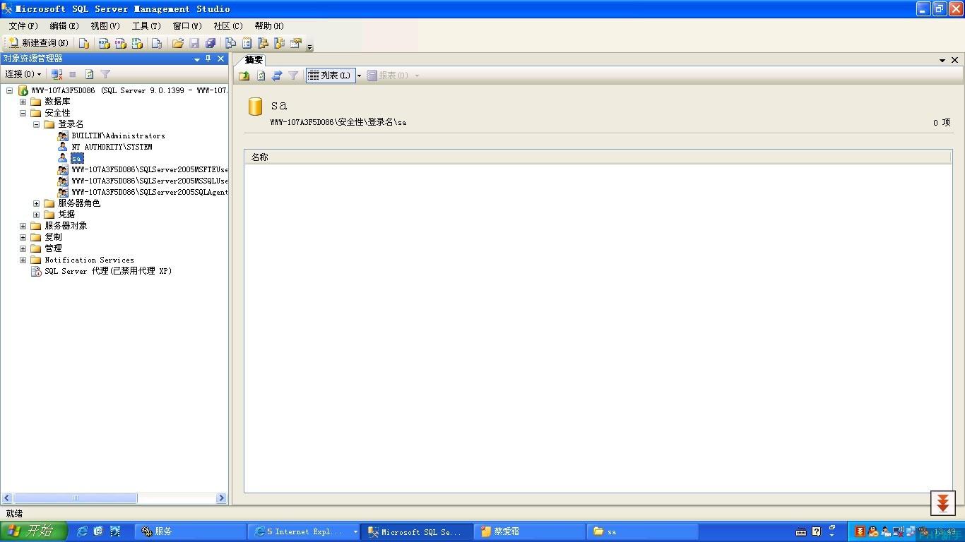This screenshot has width=965, height=542.
Task: Click the Summary page toolbar icon
Action: point(247,43)
